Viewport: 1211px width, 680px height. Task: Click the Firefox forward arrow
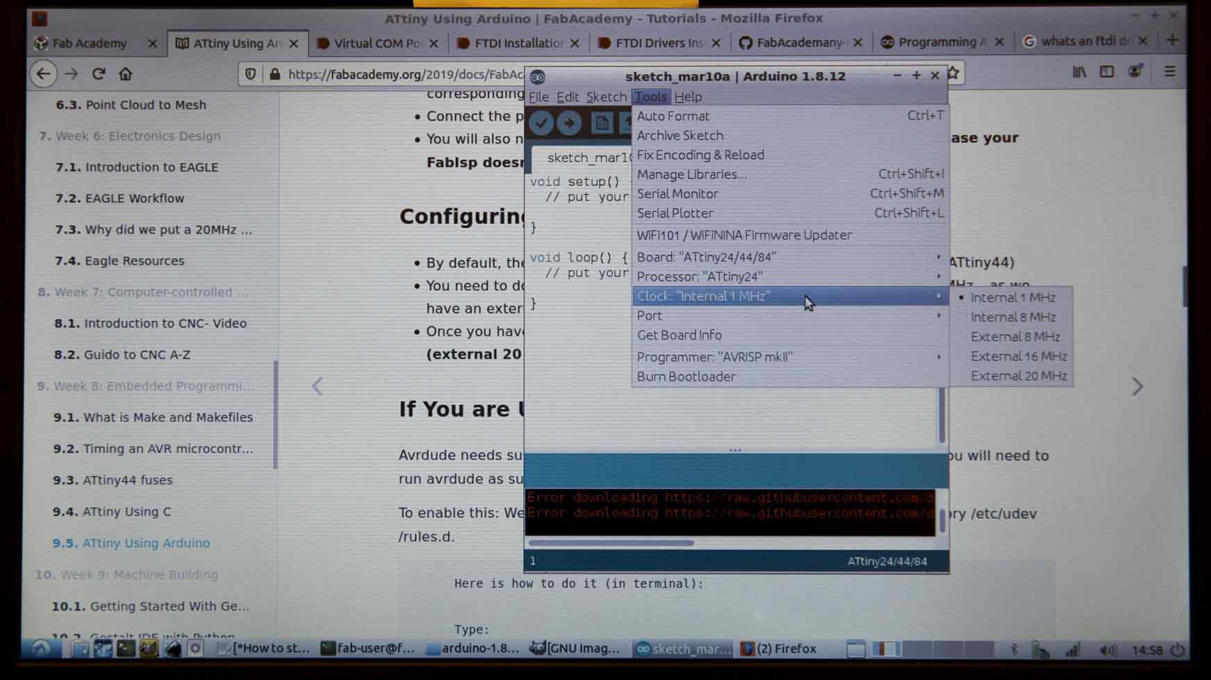point(71,74)
